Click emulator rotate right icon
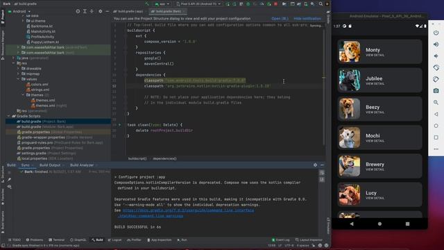The height and width of the screenshot is (250, 444). pyautogui.click(x=436, y=79)
